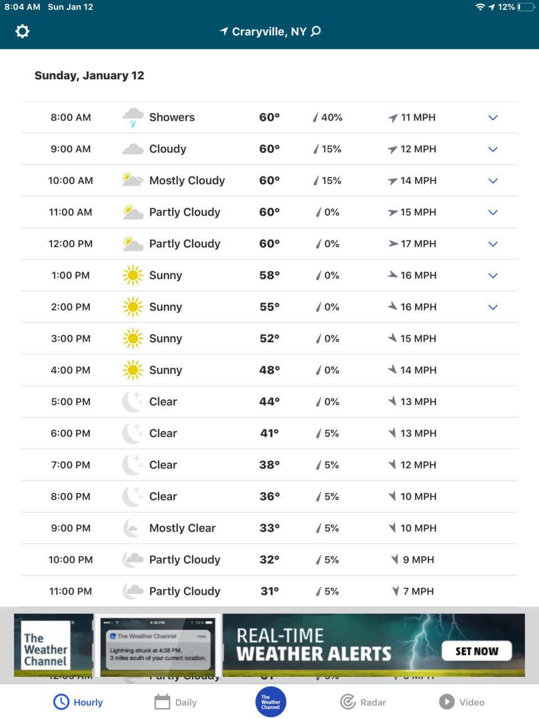The width and height of the screenshot is (539, 719).
Task: Switch to the Daily tab
Action: (x=176, y=702)
